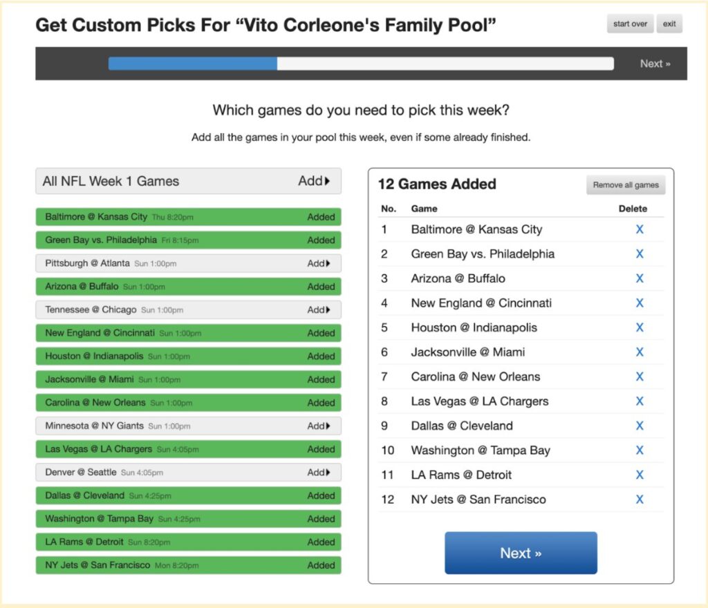
Task: Click the X beside Houston @ Indianapolis
Action: click(x=640, y=327)
